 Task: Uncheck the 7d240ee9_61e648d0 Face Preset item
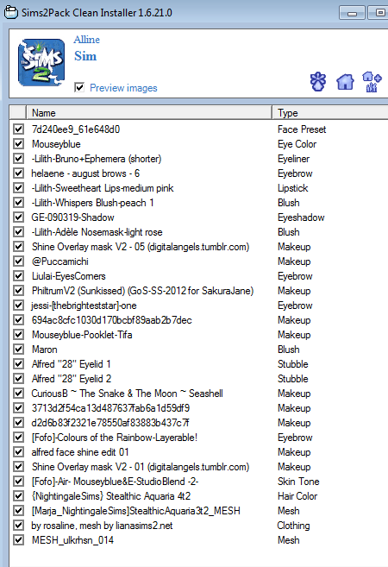click(x=18, y=129)
